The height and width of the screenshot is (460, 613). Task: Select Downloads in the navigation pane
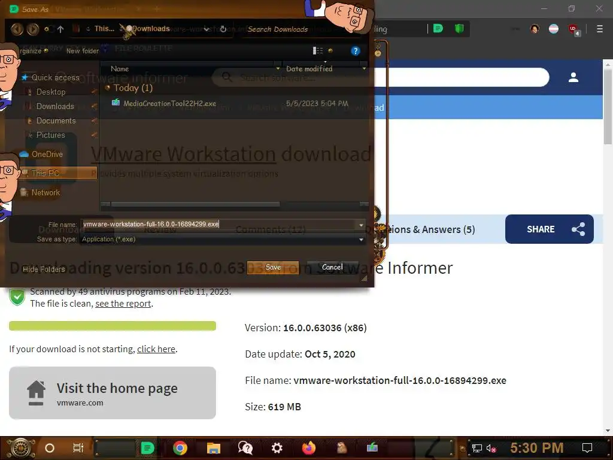pos(55,107)
